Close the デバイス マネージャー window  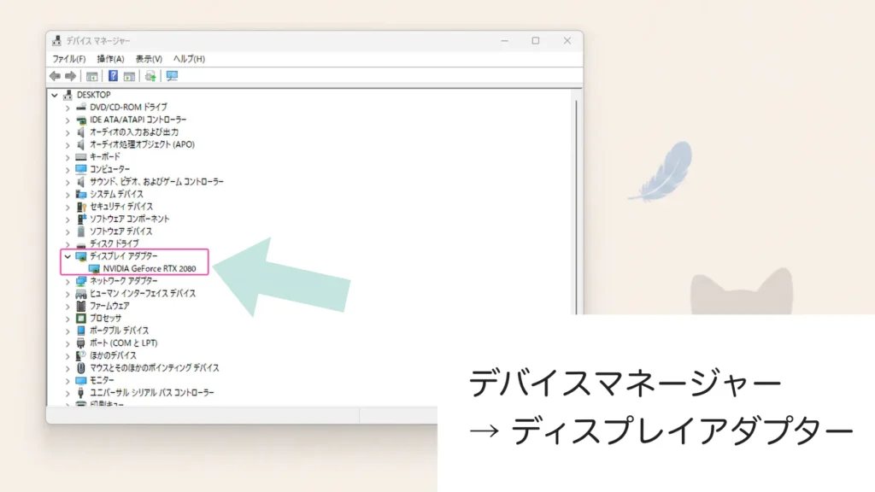point(567,41)
